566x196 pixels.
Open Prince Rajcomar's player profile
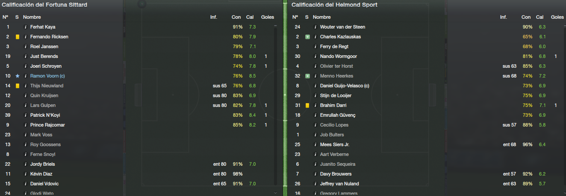(47, 125)
